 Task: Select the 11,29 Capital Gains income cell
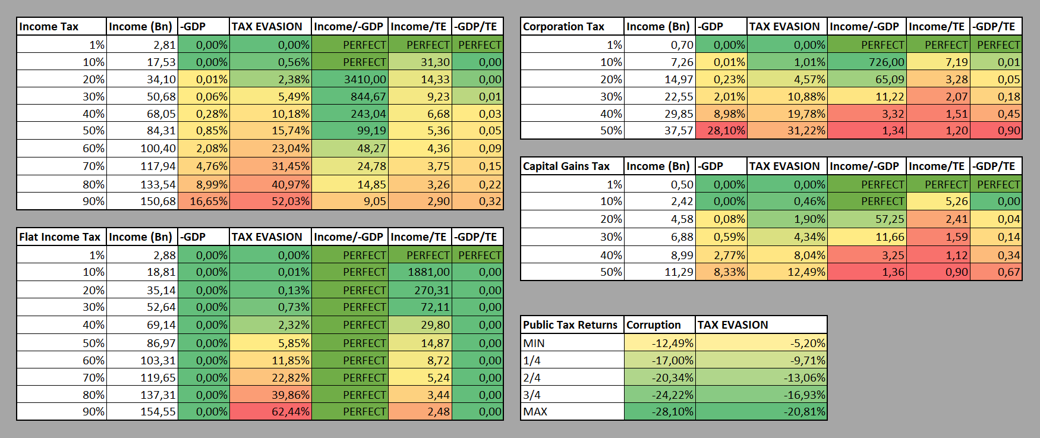pyautogui.click(x=659, y=272)
